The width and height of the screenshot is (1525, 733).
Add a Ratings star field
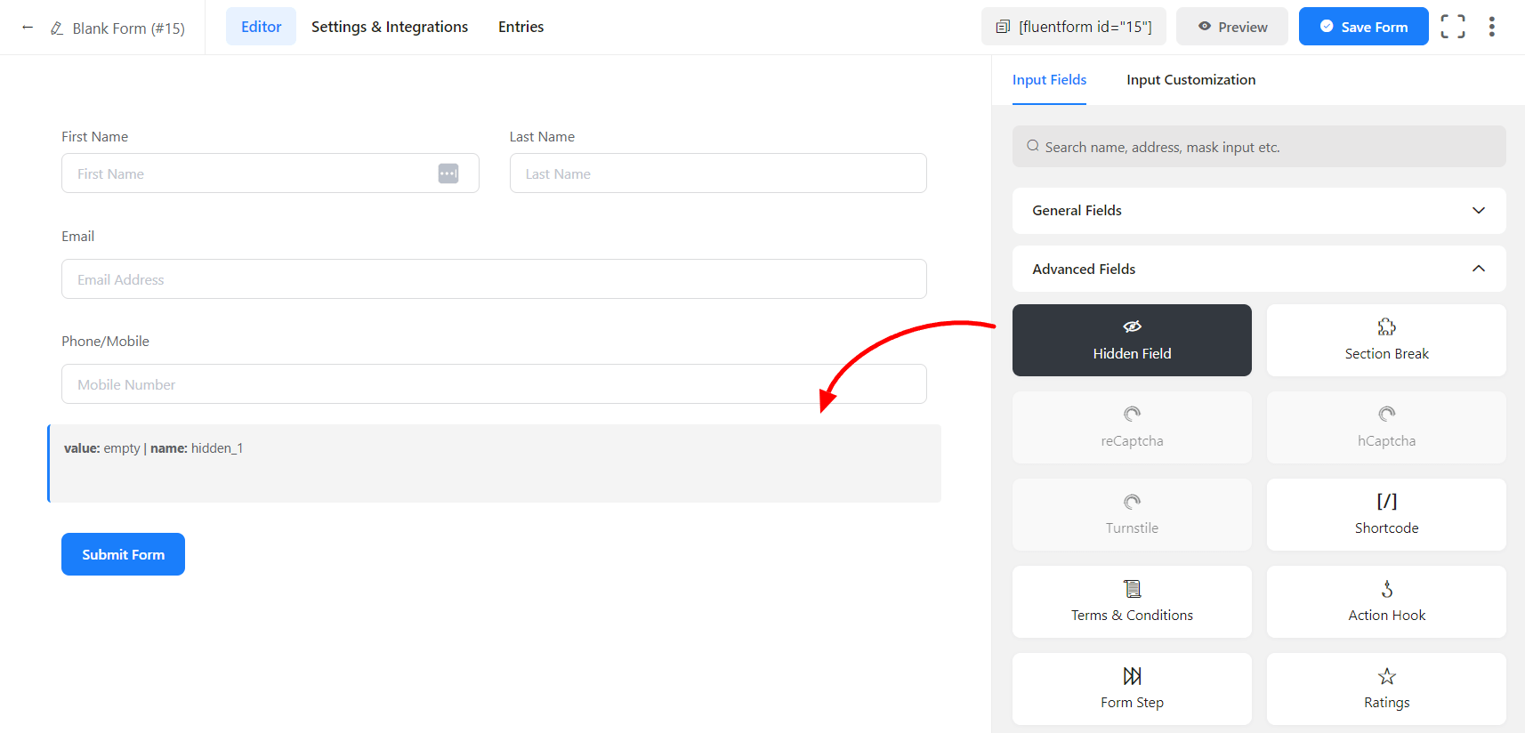[1385, 689]
